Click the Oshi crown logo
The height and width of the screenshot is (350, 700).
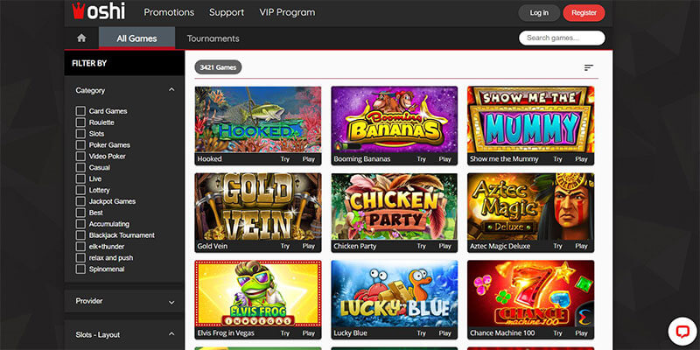point(99,11)
